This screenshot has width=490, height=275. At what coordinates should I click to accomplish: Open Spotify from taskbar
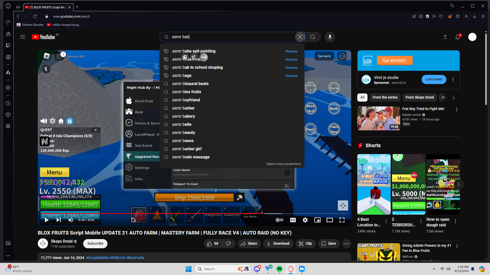point(279,269)
